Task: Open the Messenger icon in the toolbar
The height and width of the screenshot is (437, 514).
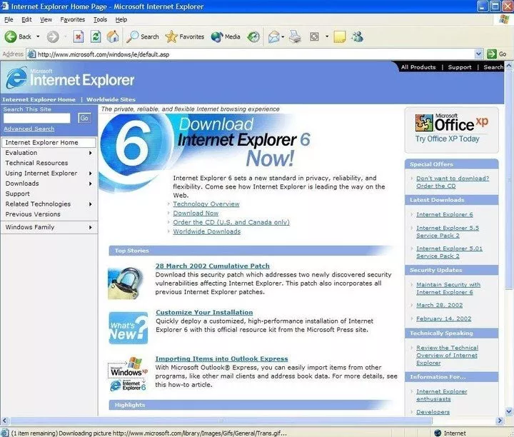Action: pyautogui.click(x=358, y=36)
